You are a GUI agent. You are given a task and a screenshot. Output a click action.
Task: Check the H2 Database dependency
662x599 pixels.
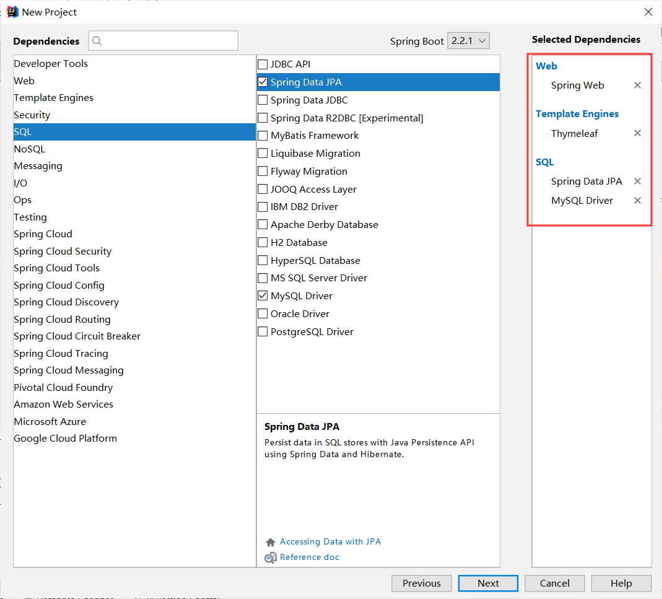(263, 242)
